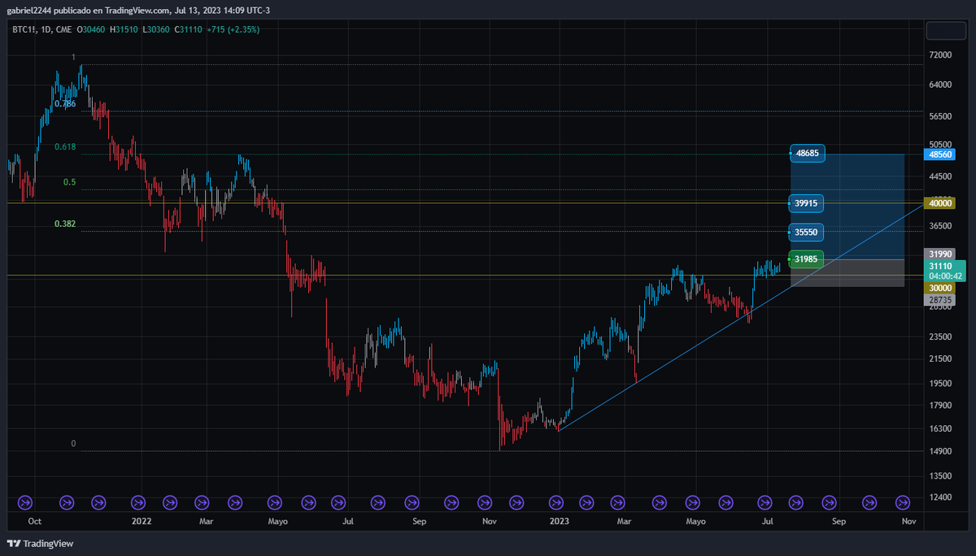This screenshot has width=976, height=556.
Task: Select the 35550 target price label
Action: 807,232
